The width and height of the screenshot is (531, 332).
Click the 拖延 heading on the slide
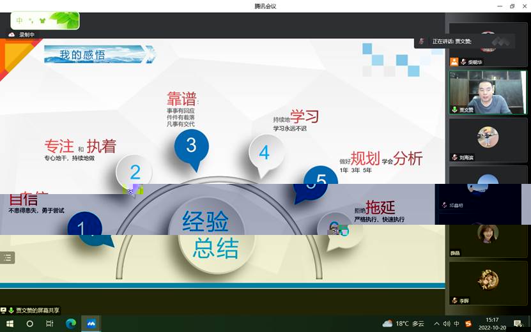pos(380,207)
